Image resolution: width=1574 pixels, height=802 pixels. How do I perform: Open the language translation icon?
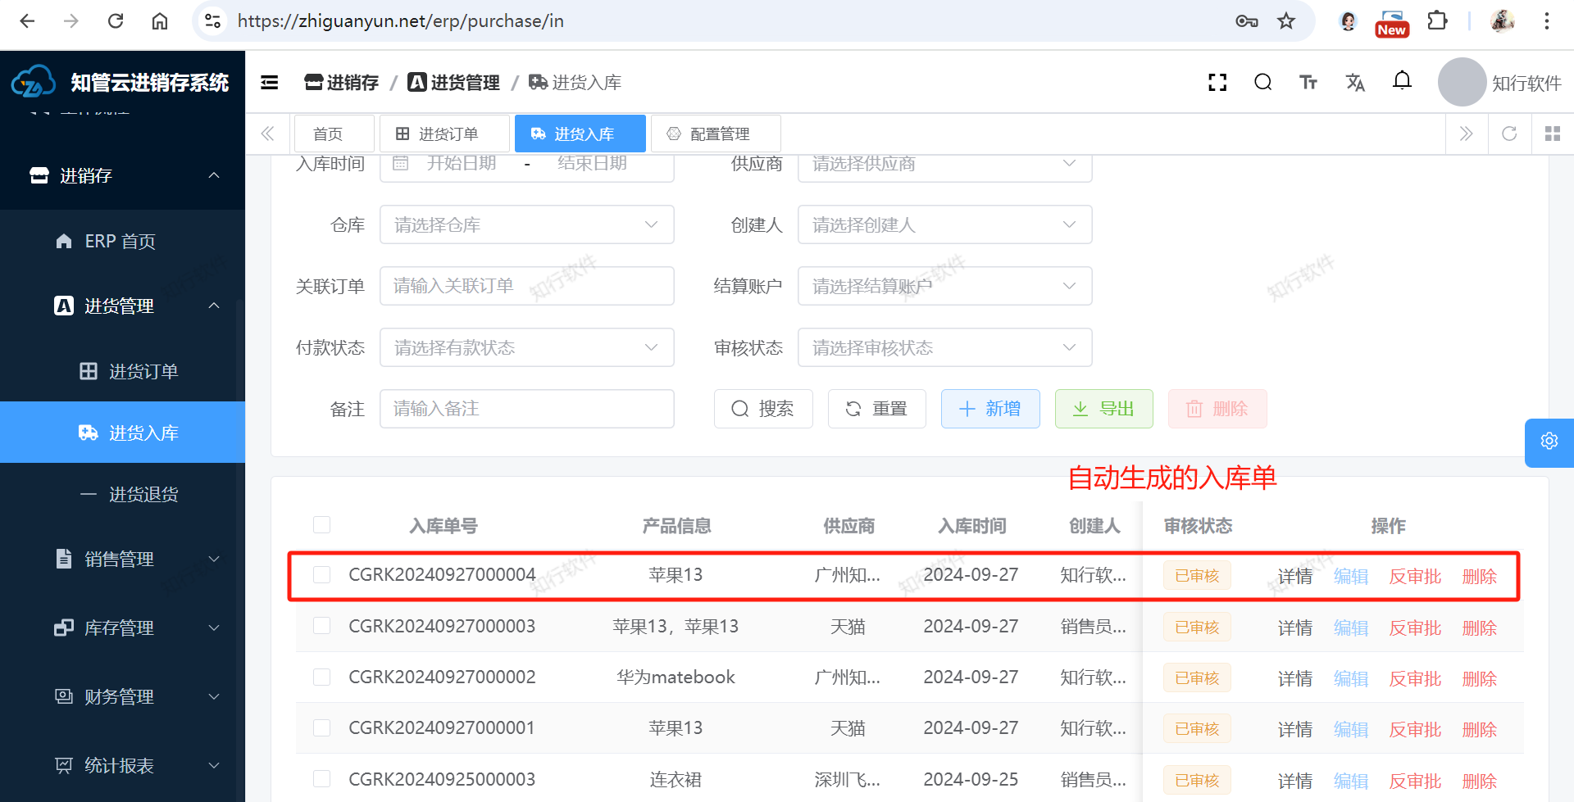point(1355,82)
